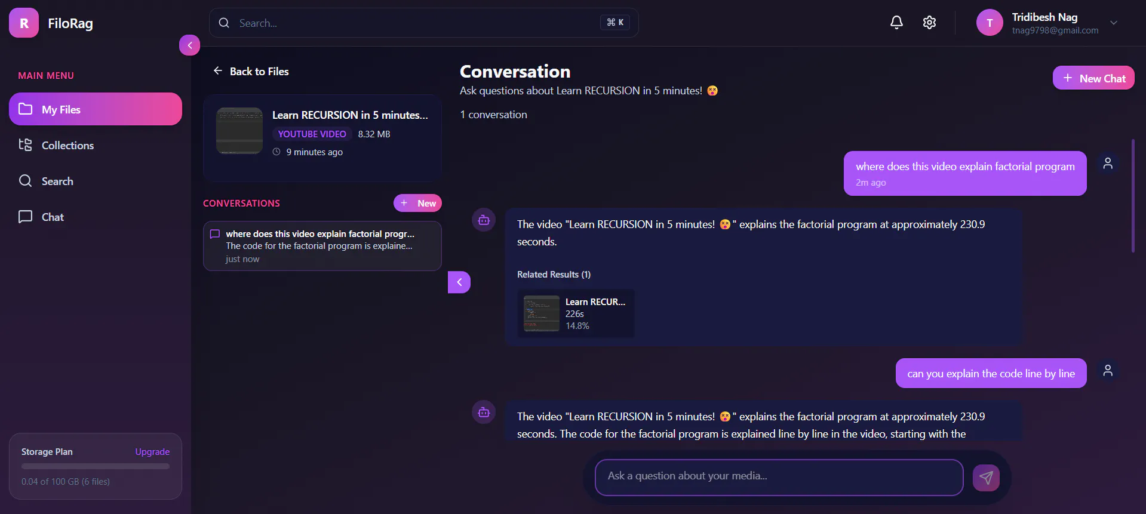This screenshot has height=514, width=1146.
Task: Send the message with paper-plane button
Action: (986, 478)
